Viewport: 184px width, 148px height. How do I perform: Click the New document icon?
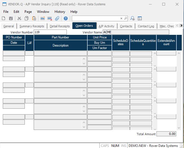(4, 18)
